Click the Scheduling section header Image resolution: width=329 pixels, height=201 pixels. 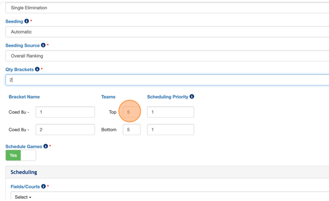click(x=24, y=172)
